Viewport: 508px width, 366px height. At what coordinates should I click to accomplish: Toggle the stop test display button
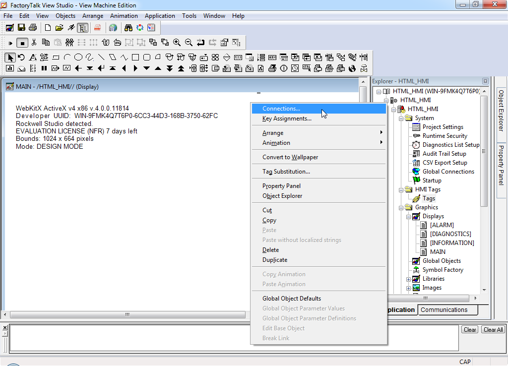[22, 43]
